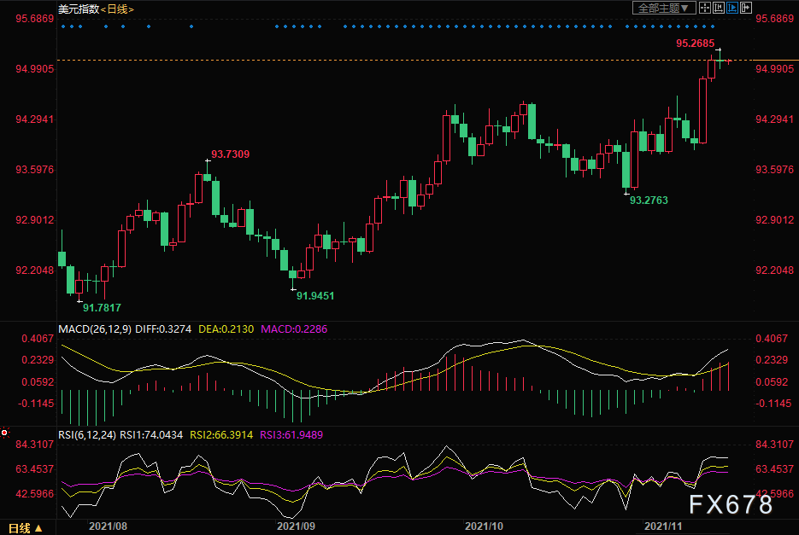Image resolution: width=799 pixels, height=535 pixels.
Task: Click the 2021/10 date label
Action: pos(484,526)
